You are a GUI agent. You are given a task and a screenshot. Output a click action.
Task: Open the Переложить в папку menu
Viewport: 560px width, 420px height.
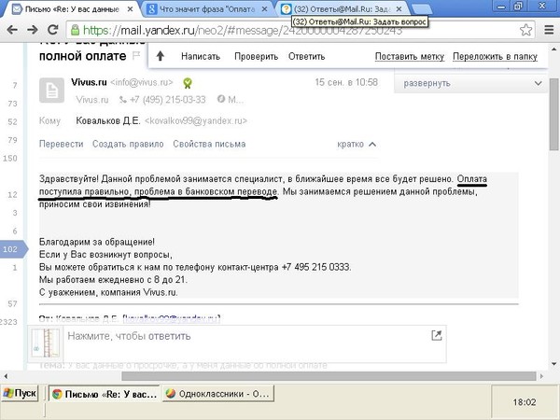(x=495, y=56)
